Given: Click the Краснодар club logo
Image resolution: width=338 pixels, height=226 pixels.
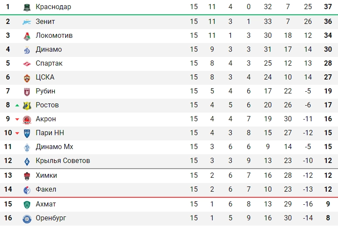Looking at the screenshot, I should coord(27,7).
